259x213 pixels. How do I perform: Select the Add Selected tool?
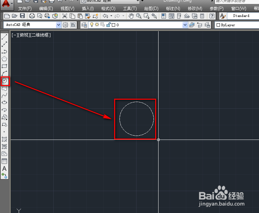(4, 176)
